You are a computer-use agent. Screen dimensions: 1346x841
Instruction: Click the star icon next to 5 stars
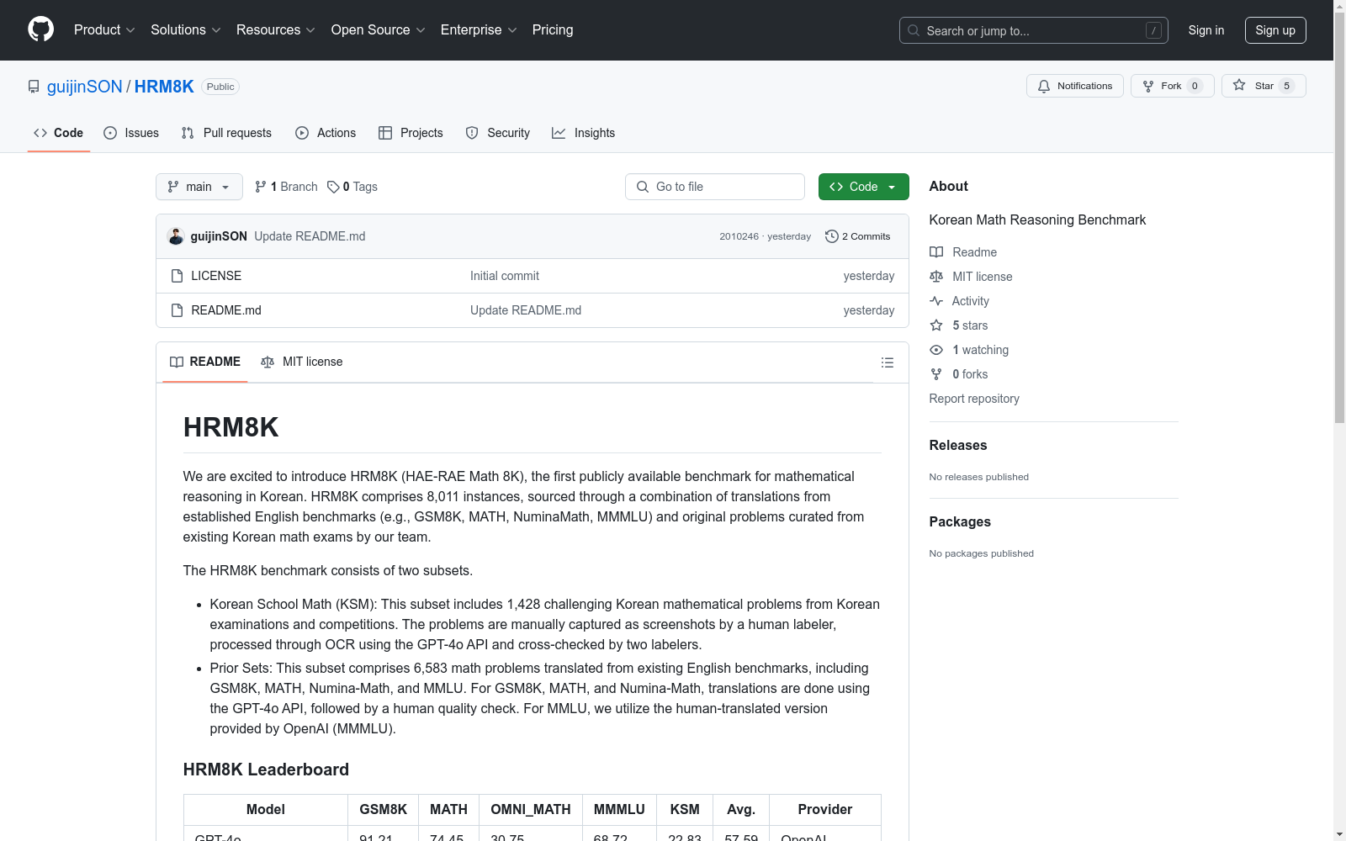(x=936, y=325)
